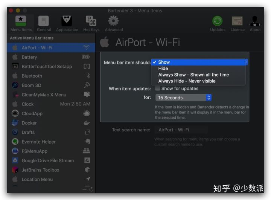This screenshot has height=200, width=271.
Task: Click the FSMenuApp status icon on right
Action: (x=87, y=151)
